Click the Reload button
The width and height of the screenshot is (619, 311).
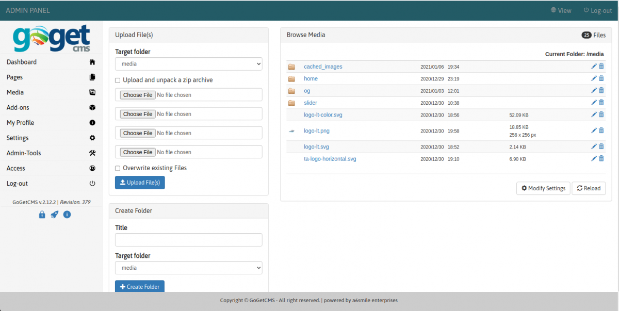[x=589, y=188]
